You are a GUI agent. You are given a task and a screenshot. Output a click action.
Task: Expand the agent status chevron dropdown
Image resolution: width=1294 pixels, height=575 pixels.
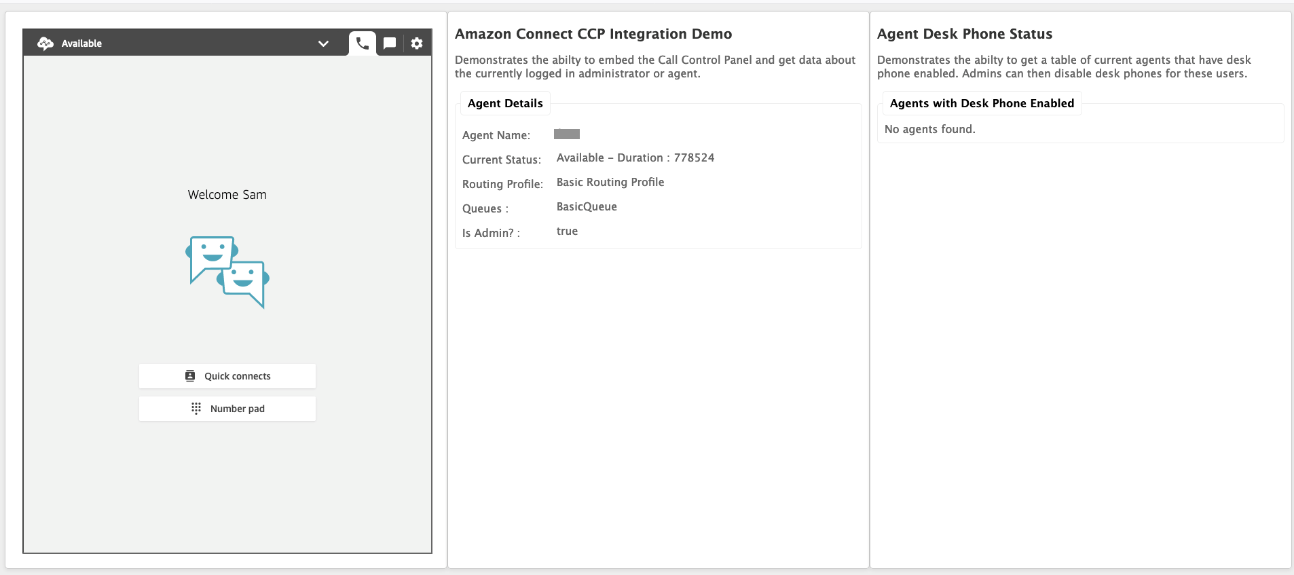point(323,43)
